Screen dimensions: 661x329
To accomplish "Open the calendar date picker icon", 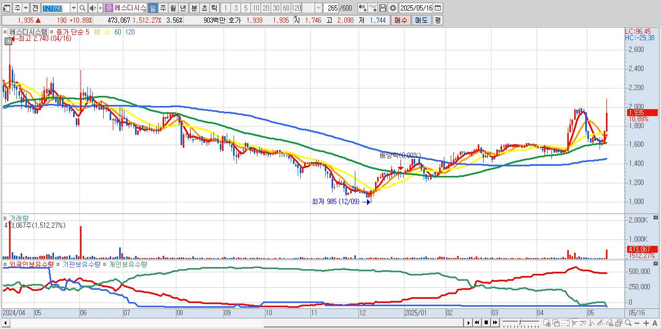I will [437, 8].
